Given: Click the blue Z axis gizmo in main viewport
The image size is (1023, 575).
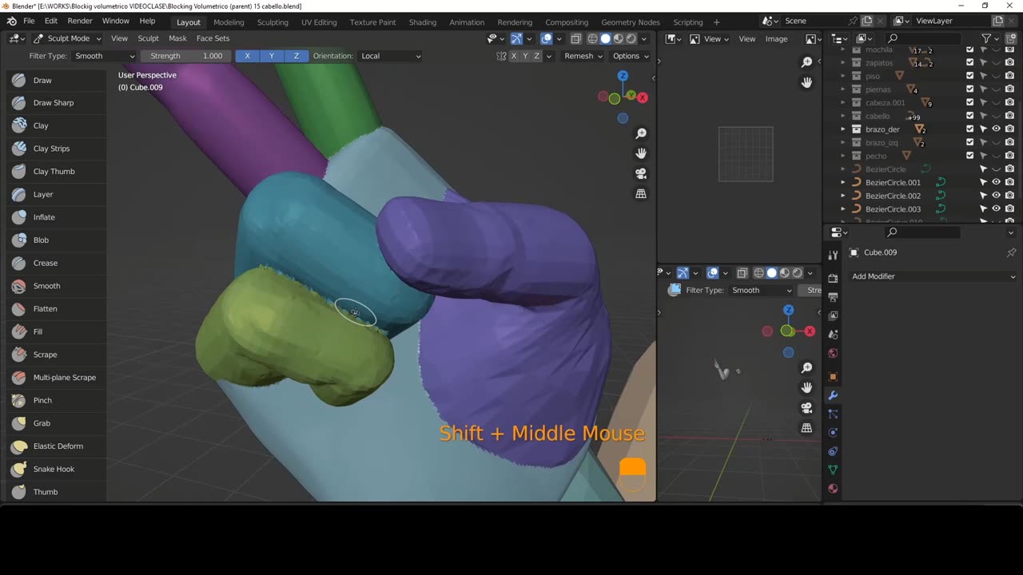Looking at the screenshot, I should click(x=623, y=76).
